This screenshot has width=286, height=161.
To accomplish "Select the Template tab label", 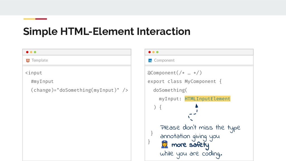I will pos(40,60).
